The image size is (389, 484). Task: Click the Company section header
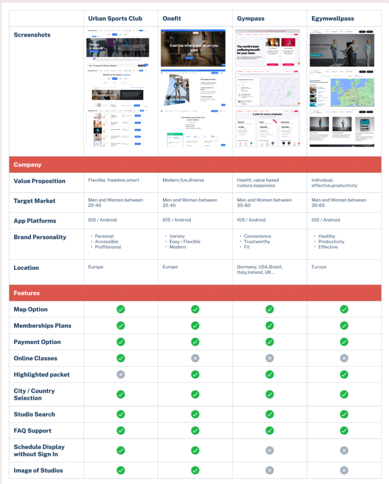coord(195,164)
